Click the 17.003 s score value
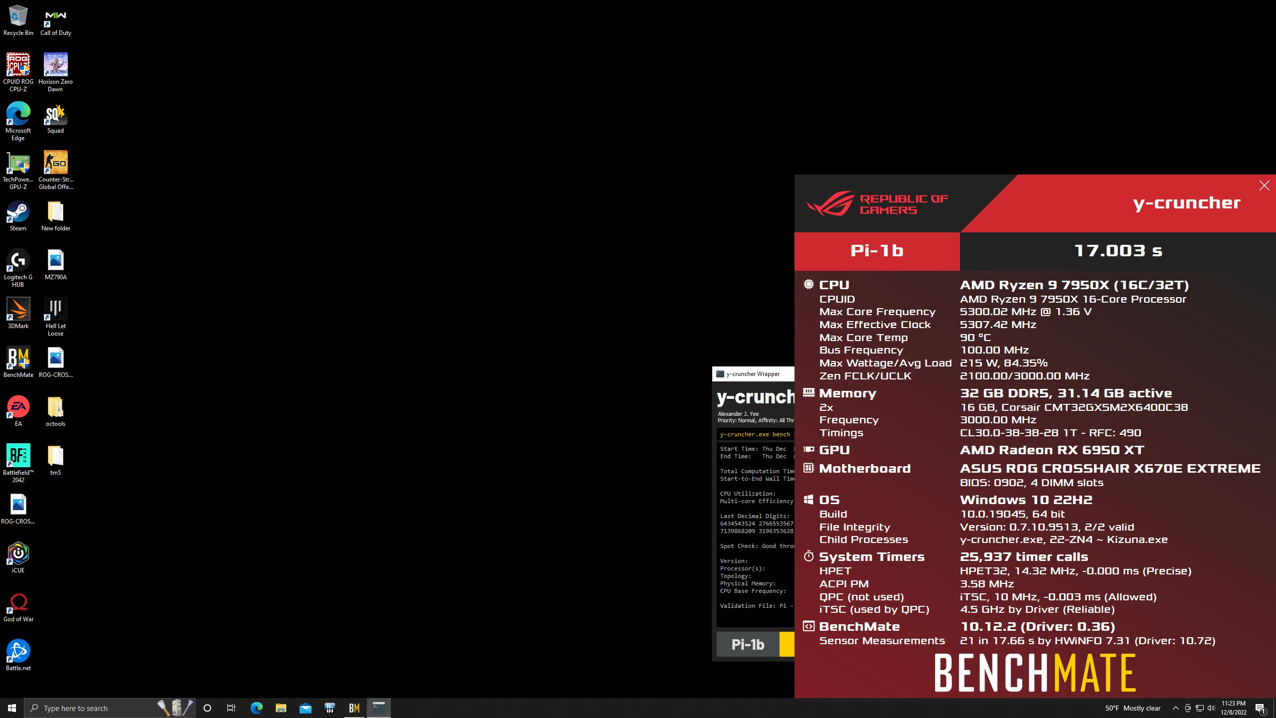1276x718 pixels. point(1118,251)
